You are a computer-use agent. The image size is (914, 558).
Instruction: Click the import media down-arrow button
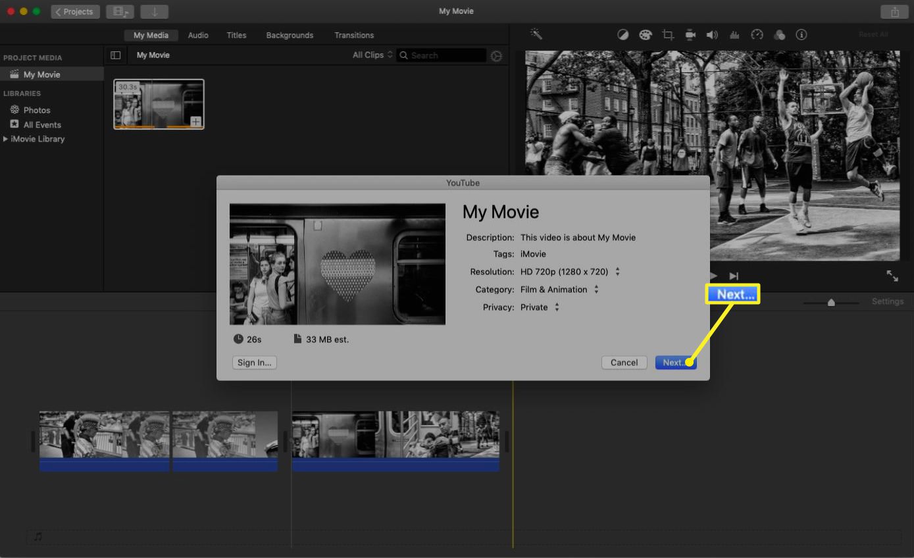154,12
